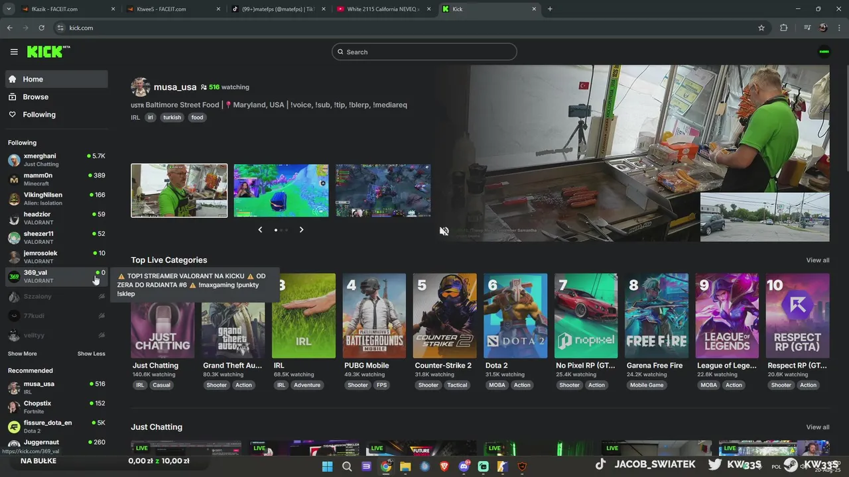849x477 pixels.
Task: Open sheezer11 channel in Following list
Action: (56, 237)
